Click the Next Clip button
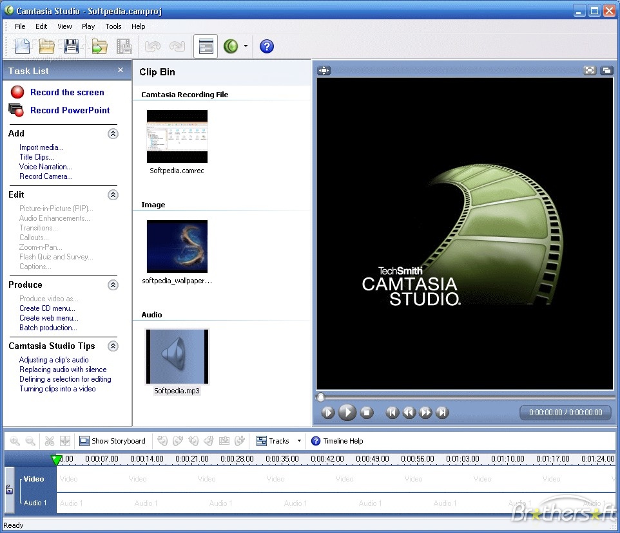 click(x=443, y=413)
